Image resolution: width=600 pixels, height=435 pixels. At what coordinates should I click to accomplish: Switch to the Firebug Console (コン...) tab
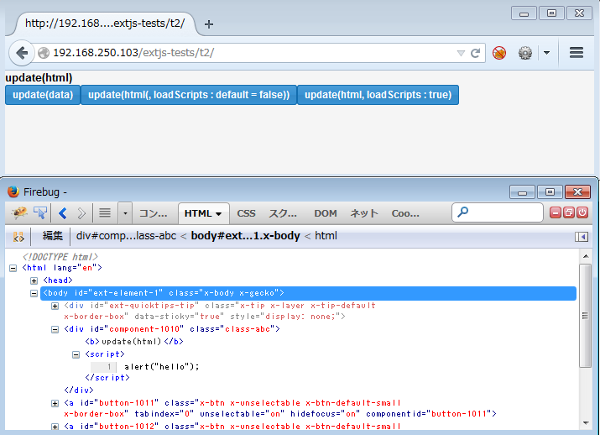pos(153,213)
